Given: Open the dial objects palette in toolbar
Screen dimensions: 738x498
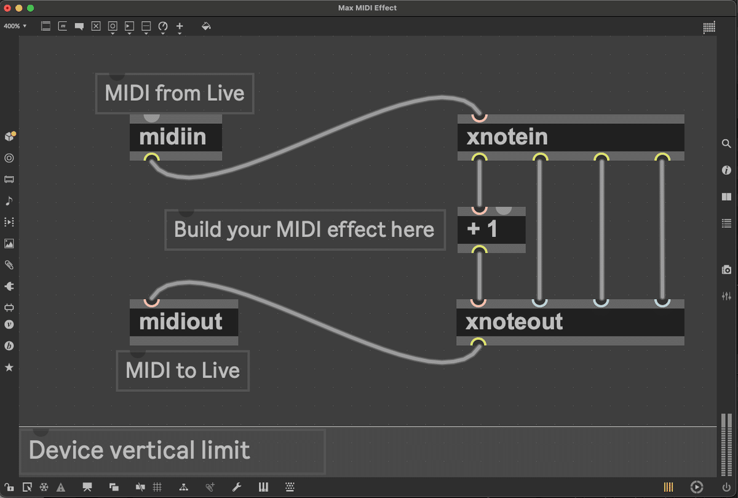Looking at the screenshot, I should click(163, 27).
